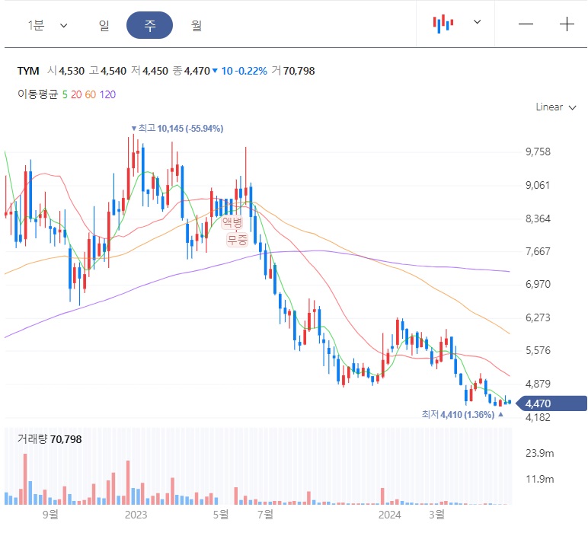Select the 20-period moving average value
Viewport: 588px width, 539px height.
coord(76,94)
